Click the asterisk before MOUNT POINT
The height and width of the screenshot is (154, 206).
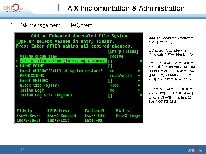pos(17,66)
